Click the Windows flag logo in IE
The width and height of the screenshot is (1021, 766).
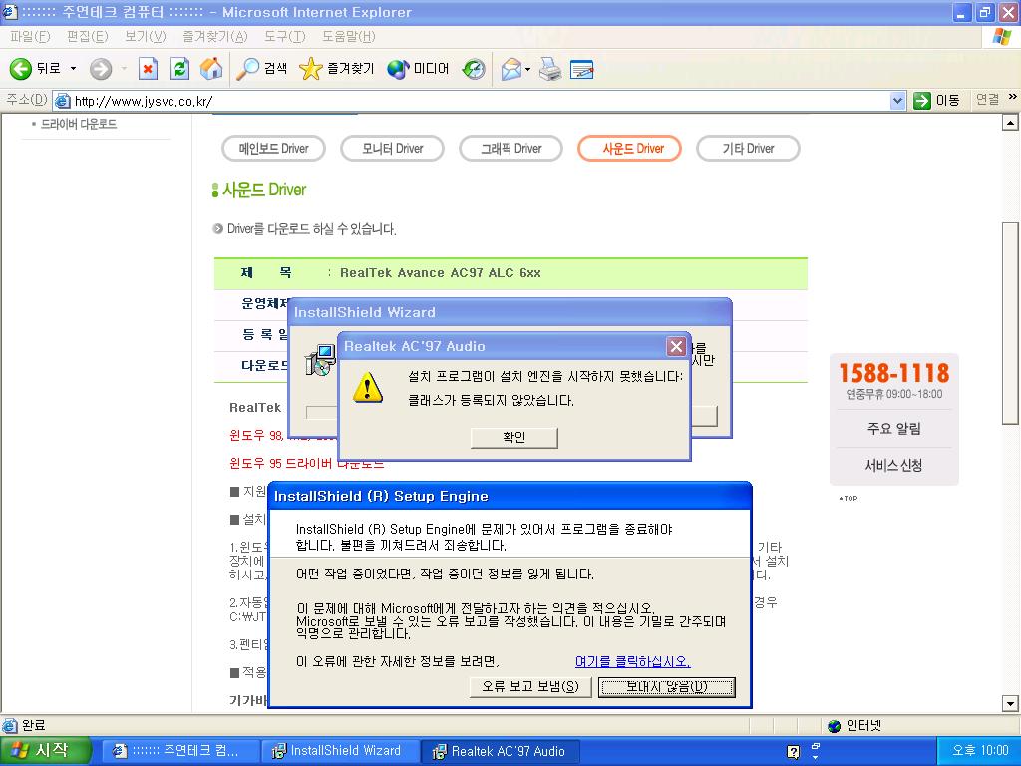coord(1002,37)
